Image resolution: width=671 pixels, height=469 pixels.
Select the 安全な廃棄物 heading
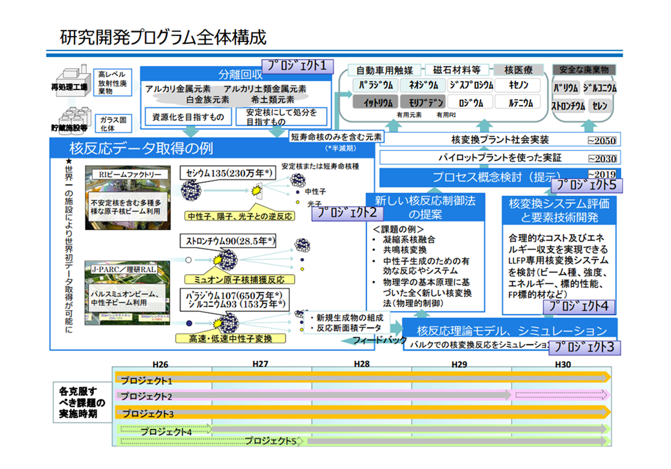coord(584,70)
